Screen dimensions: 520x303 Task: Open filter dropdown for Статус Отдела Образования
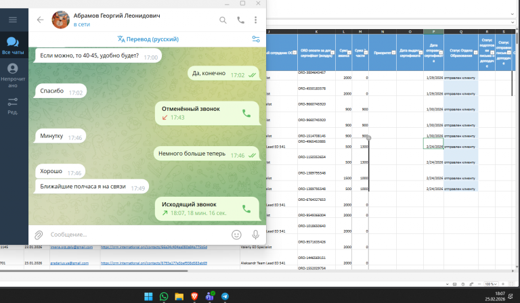pos(475,53)
